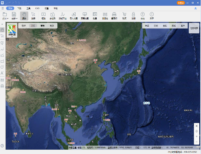201x154 pixels.
Task: Zoom out with the minus map control
Action: point(197,142)
